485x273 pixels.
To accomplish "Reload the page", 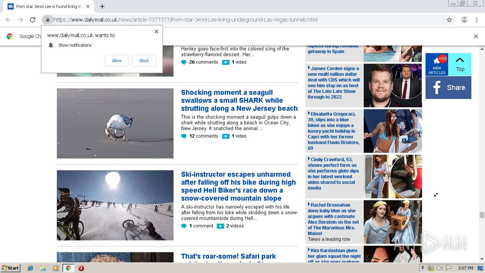I will pos(33,20).
